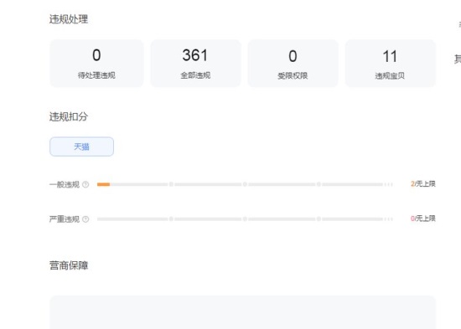Viewport: 461px width, 329px height.
Task: Click first milestone dot on 严重违规 bar
Action: click(x=171, y=218)
